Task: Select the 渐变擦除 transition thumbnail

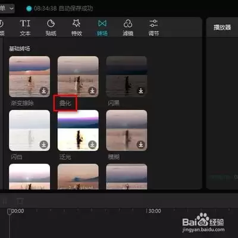Action: 30,77
